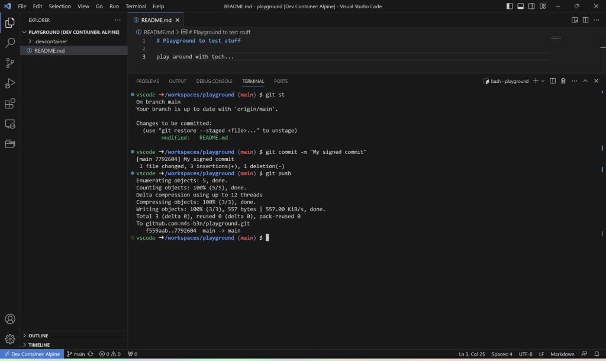Viewport: 606px width, 361px height.
Task: Kill the bash terminal with trash icon
Action: [563, 81]
